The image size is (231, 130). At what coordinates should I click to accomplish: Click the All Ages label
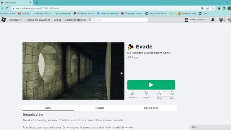click(133, 57)
